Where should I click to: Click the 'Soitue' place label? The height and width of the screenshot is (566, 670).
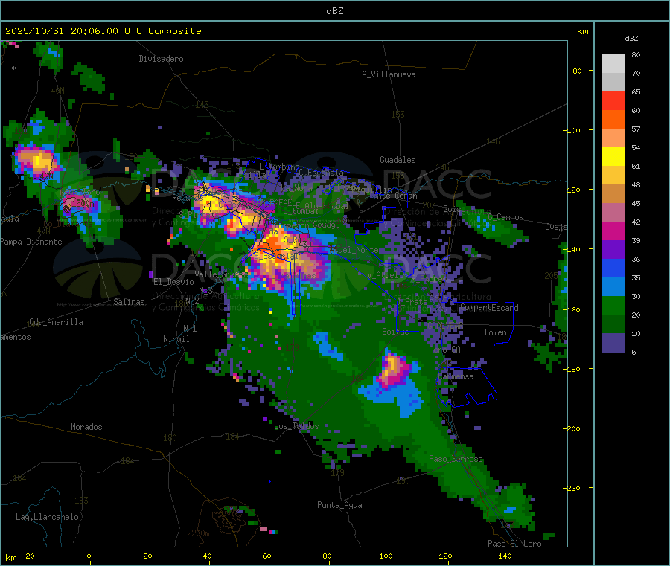[395, 332]
